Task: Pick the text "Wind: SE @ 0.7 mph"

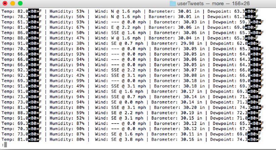Action: pos(119,43)
